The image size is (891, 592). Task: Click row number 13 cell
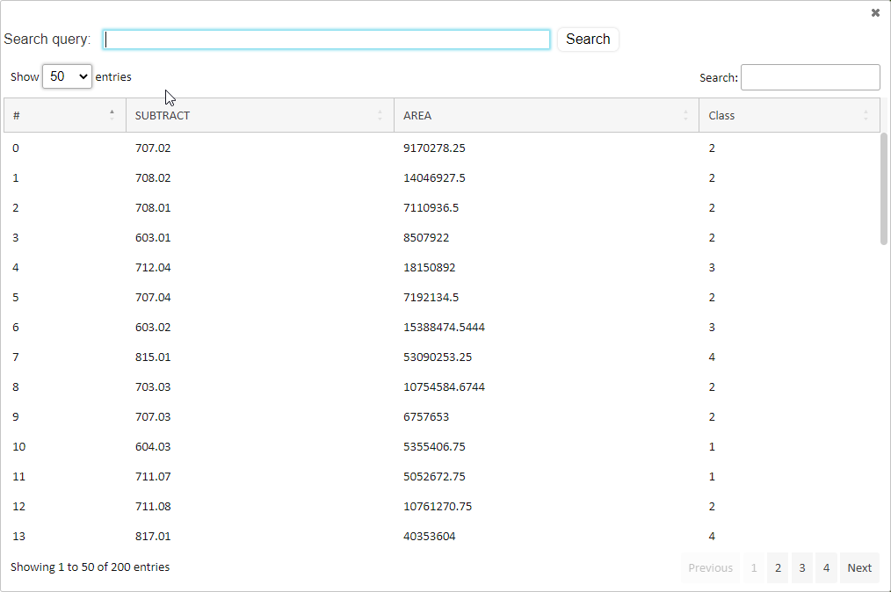pos(18,536)
